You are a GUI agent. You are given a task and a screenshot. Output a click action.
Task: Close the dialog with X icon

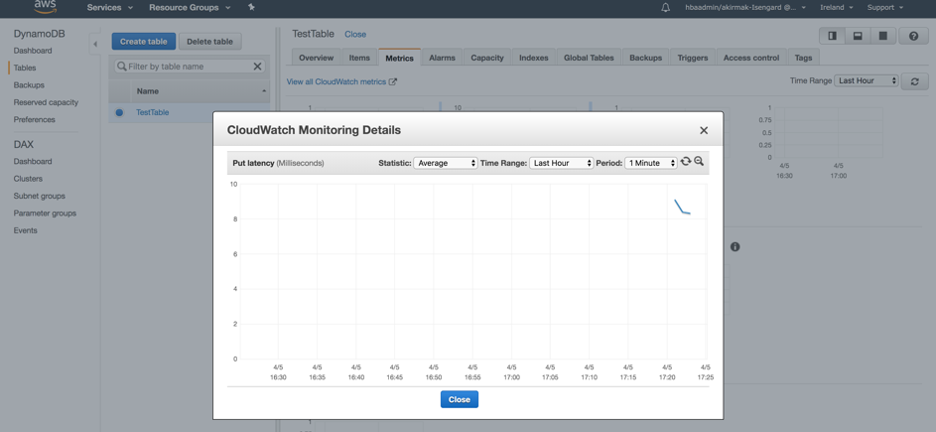[x=704, y=130]
